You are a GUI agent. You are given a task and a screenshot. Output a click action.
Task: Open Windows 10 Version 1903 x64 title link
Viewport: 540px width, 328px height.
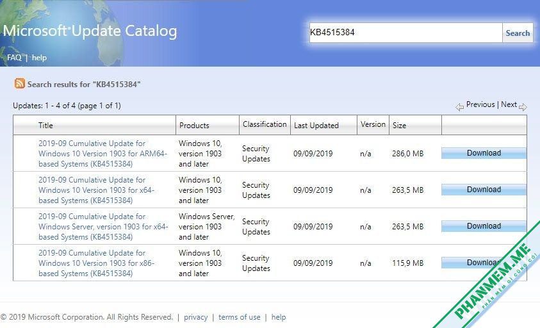click(x=97, y=190)
